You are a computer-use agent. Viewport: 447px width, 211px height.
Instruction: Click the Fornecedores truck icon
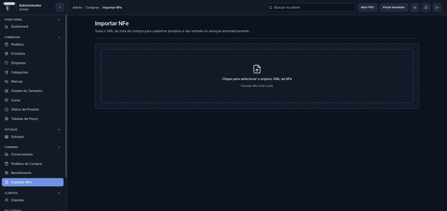tap(6, 154)
